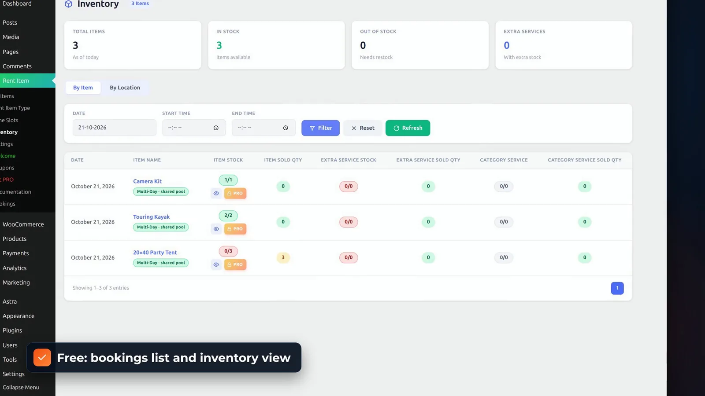Click the 0/3 stock badge for Party Tent
Viewport: 705px width, 396px height.
coord(228,251)
